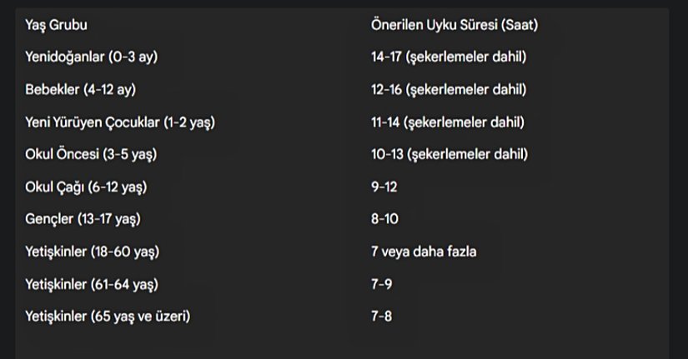Click the "10-13 (şekerlemeler dahil)" value
The width and height of the screenshot is (688, 359).
pos(449,154)
